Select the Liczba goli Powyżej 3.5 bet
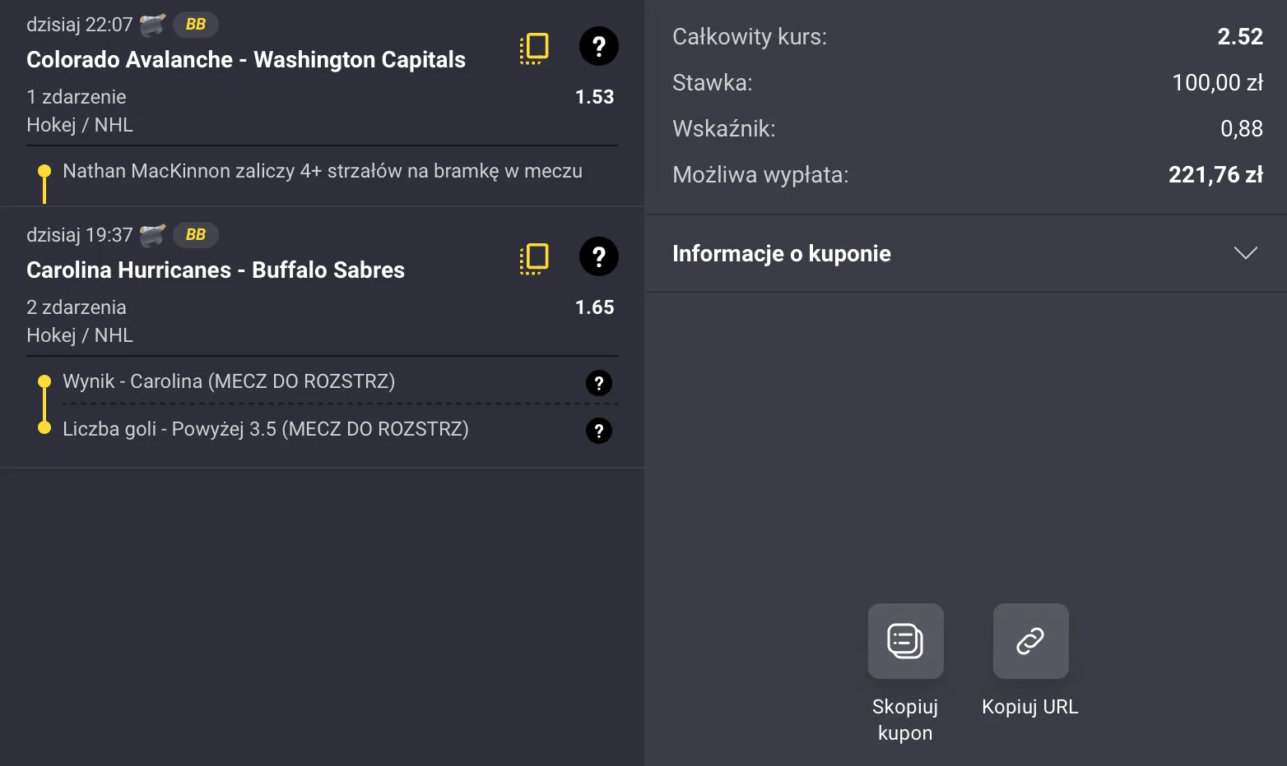Viewport: 1287px width, 766px height. pos(265,430)
